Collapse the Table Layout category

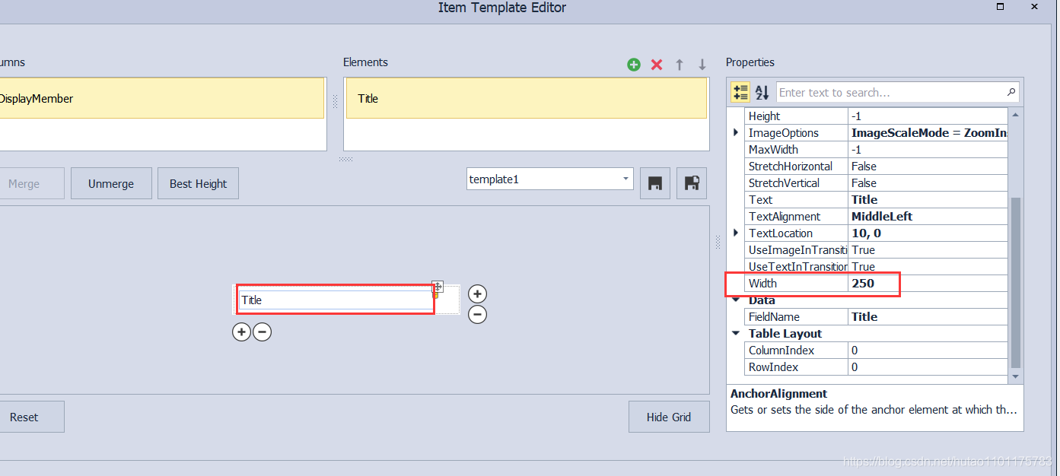click(x=735, y=333)
